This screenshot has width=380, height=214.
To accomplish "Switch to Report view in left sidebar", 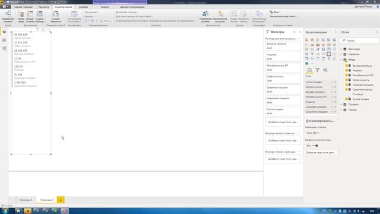I will (4, 32).
